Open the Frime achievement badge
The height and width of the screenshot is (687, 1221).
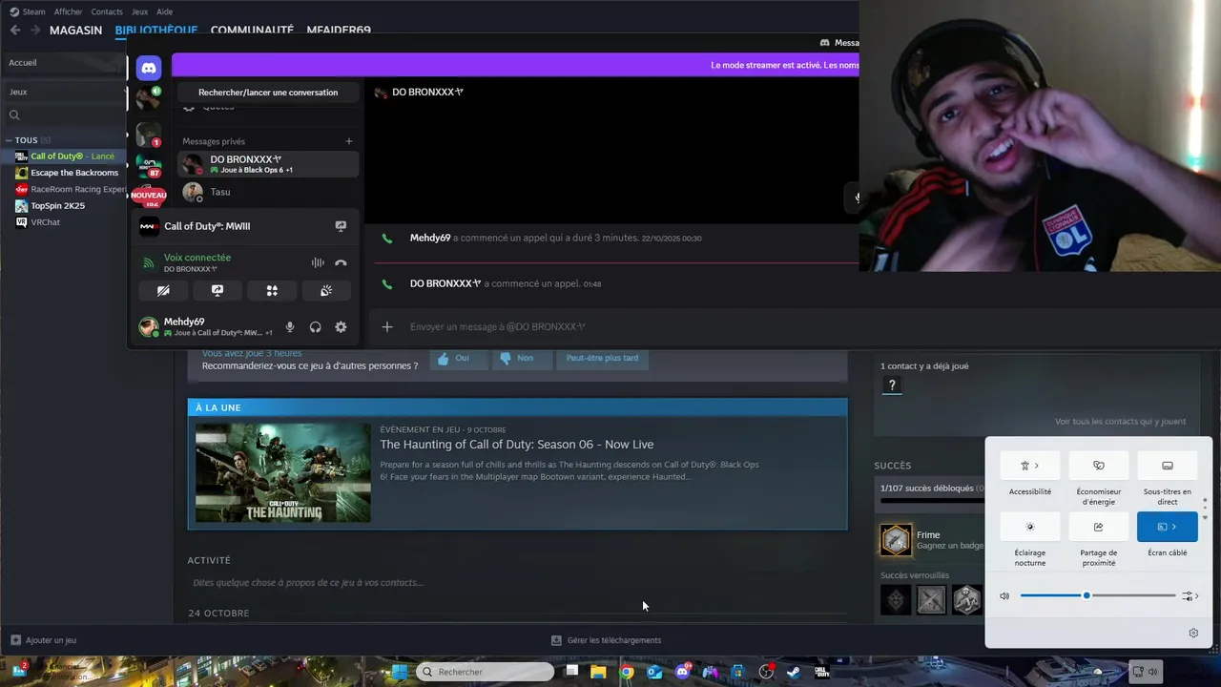(896, 540)
